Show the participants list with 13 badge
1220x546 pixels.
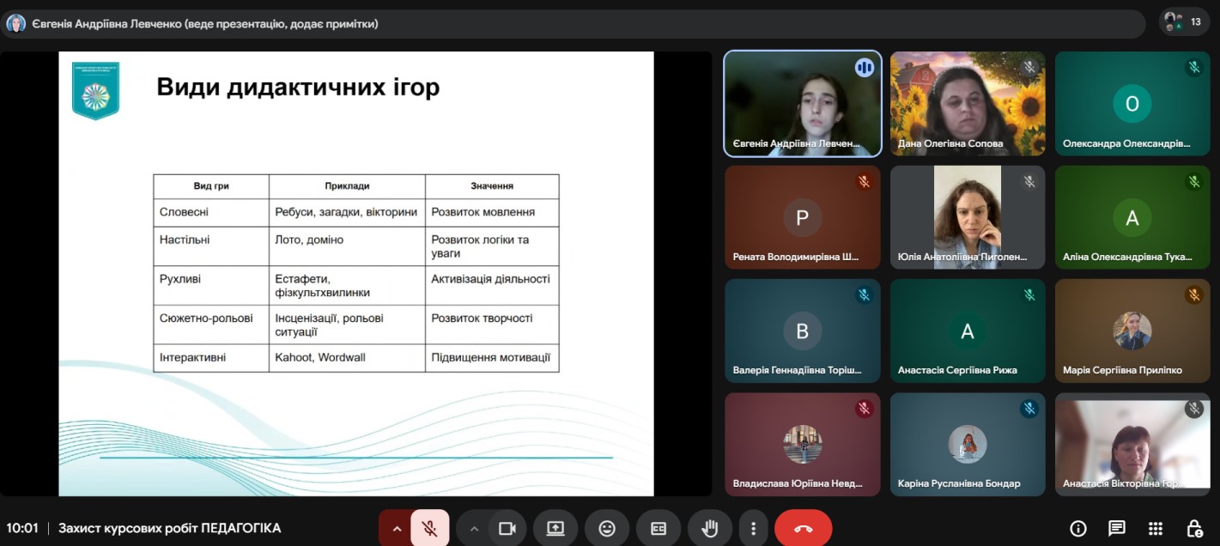[1183, 22]
